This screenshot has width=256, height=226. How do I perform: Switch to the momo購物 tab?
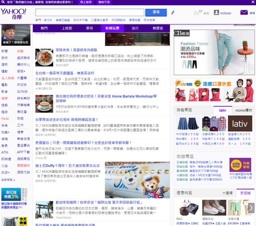tap(243, 110)
